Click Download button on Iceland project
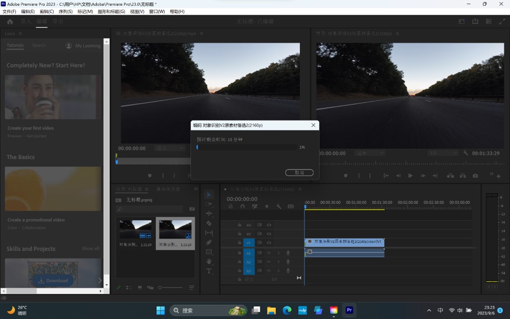Screen dimensions: 510x319 [x=53, y=281]
